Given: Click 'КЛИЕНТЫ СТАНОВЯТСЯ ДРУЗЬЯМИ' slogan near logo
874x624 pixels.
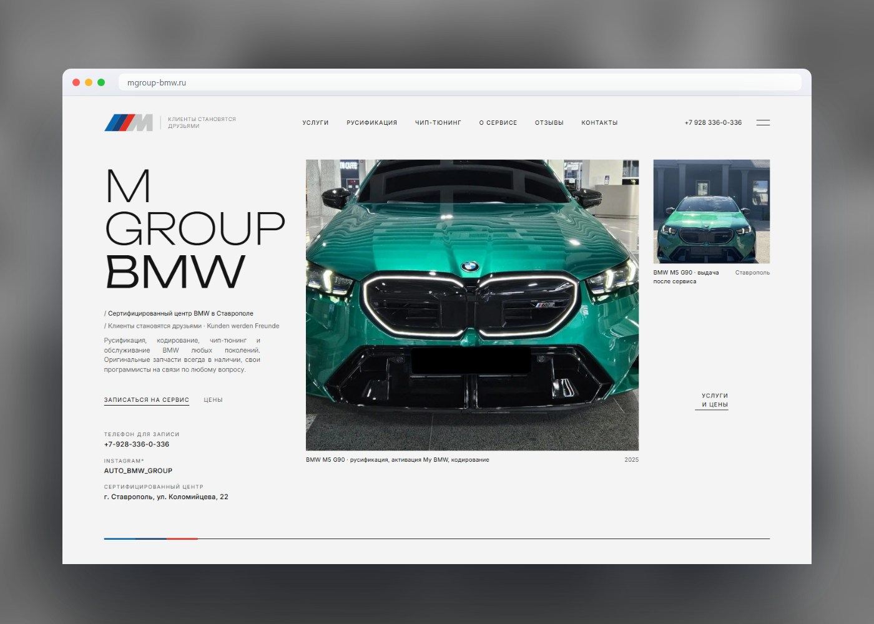Looking at the screenshot, I should point(202,122).
